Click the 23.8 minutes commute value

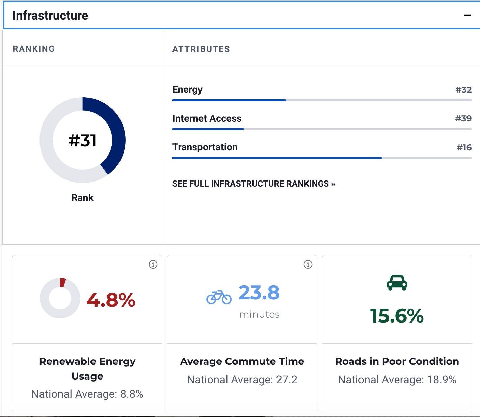click(259, 301)
